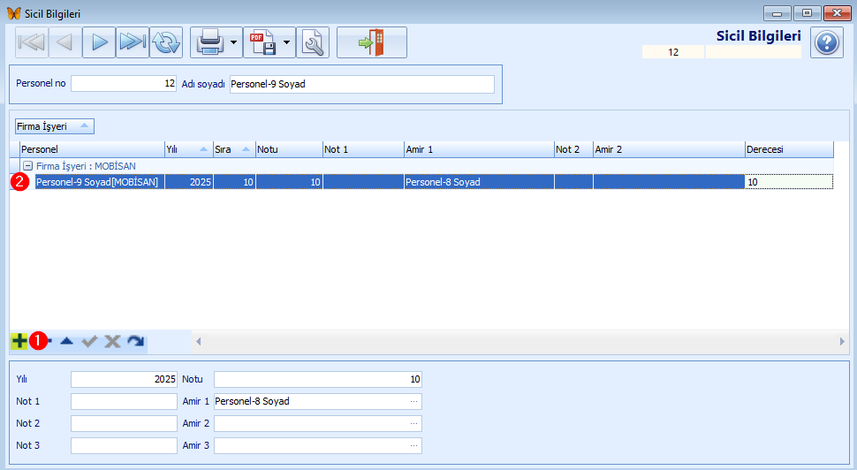Click the Firma İşyeri grouping button
Screen dimensions: 857x470
pyautogui.click(x=54, y=126)
